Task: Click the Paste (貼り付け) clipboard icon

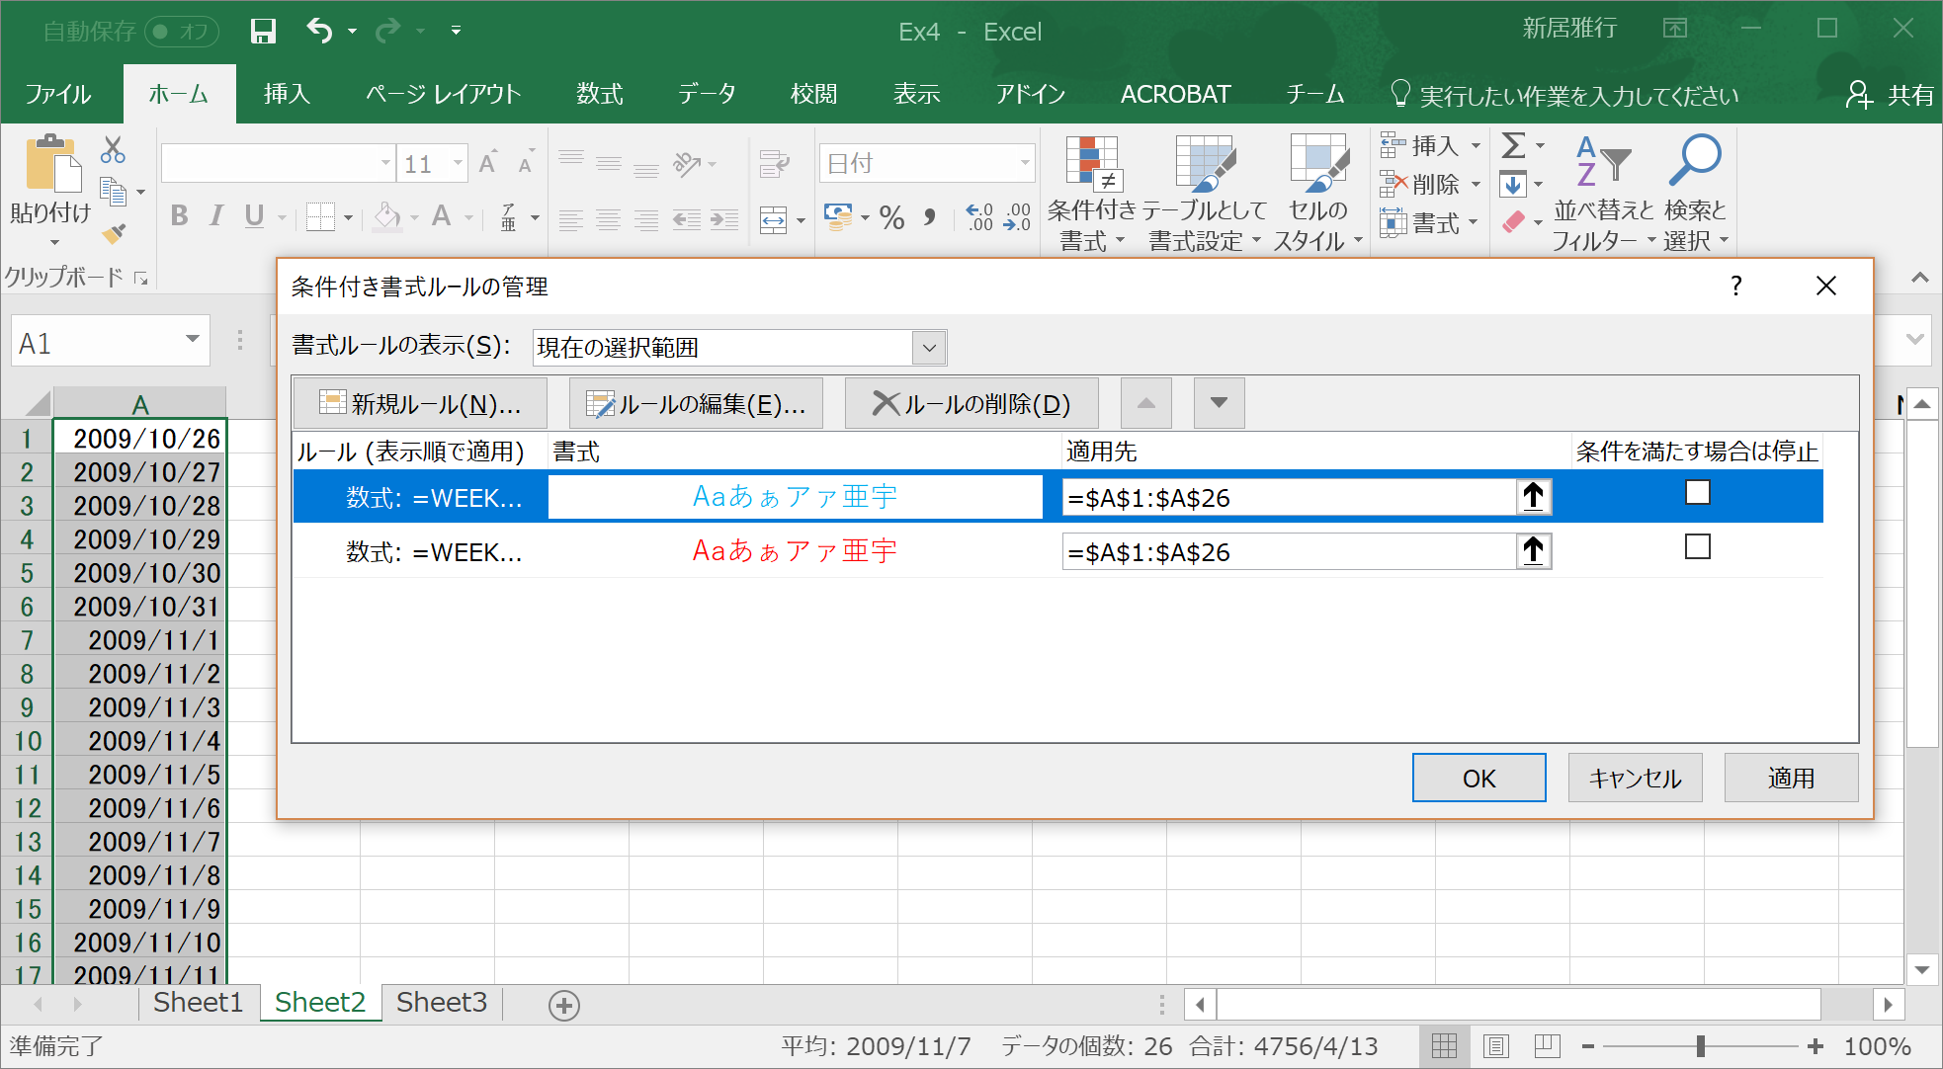Action: pyautogui.click(x=52, y=164)
